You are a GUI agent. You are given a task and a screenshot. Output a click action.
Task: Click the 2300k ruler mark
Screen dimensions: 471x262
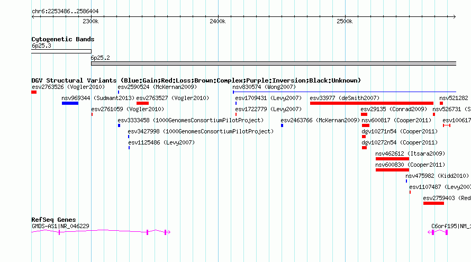click(90, 21)
